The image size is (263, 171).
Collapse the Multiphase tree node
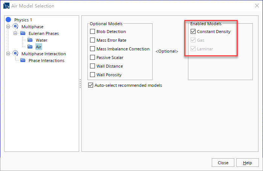click(8, 27)
